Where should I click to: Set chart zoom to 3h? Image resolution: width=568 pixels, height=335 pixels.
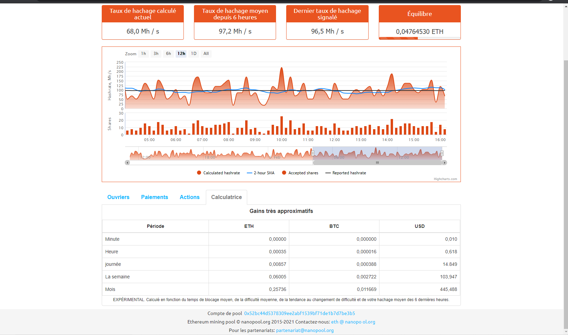pos(156,54)
